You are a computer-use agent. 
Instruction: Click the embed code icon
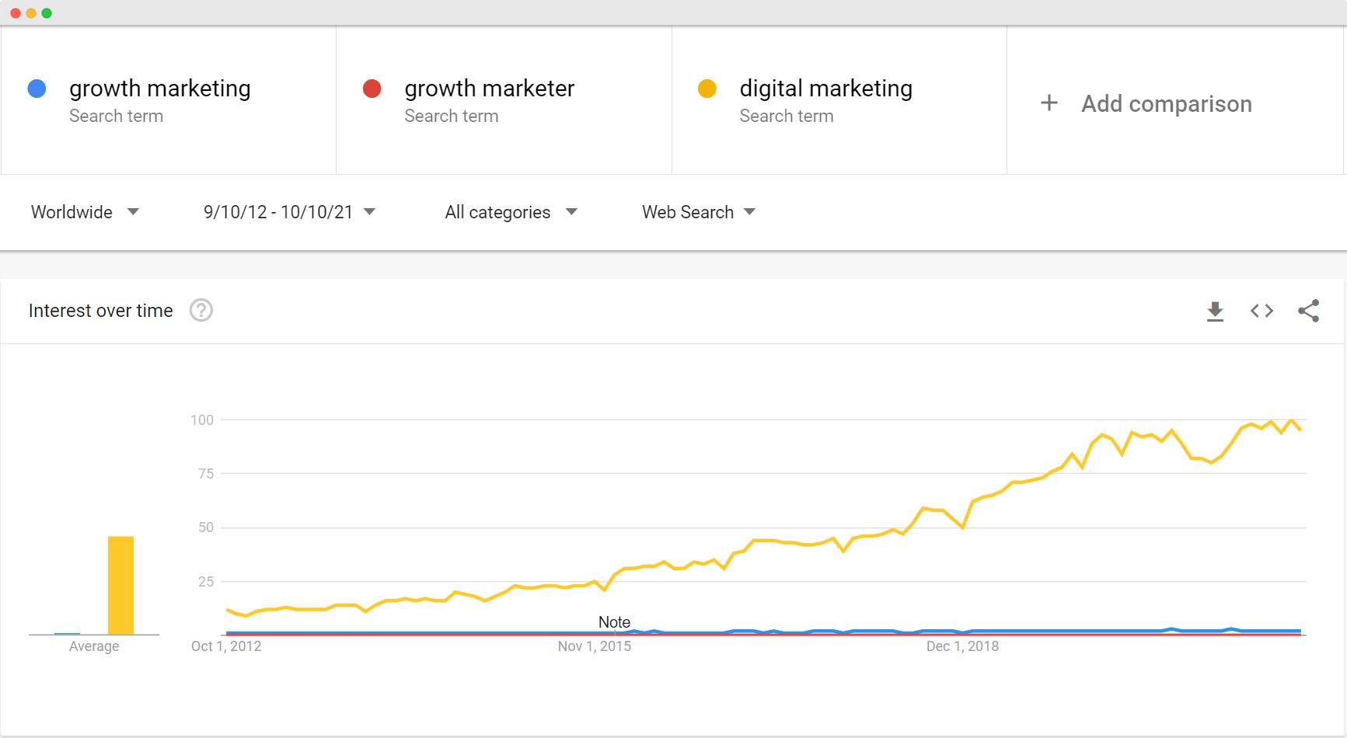[x=1262, y=312]
